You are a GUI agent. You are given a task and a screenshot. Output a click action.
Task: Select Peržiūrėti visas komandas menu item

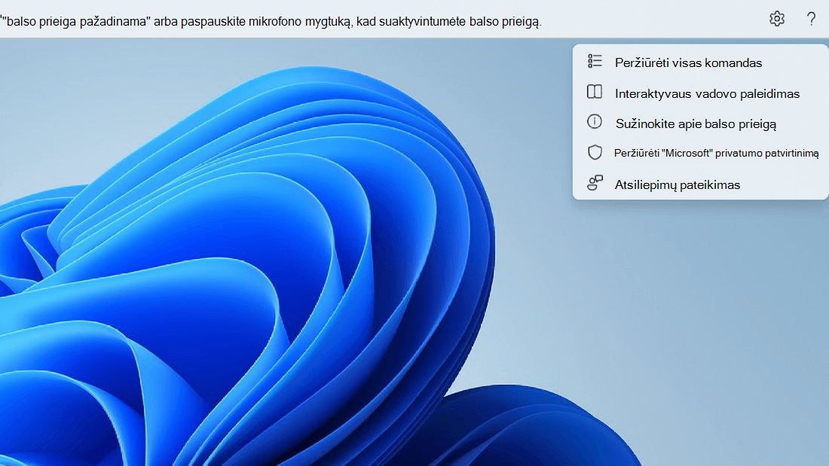[x=700, y=62]
